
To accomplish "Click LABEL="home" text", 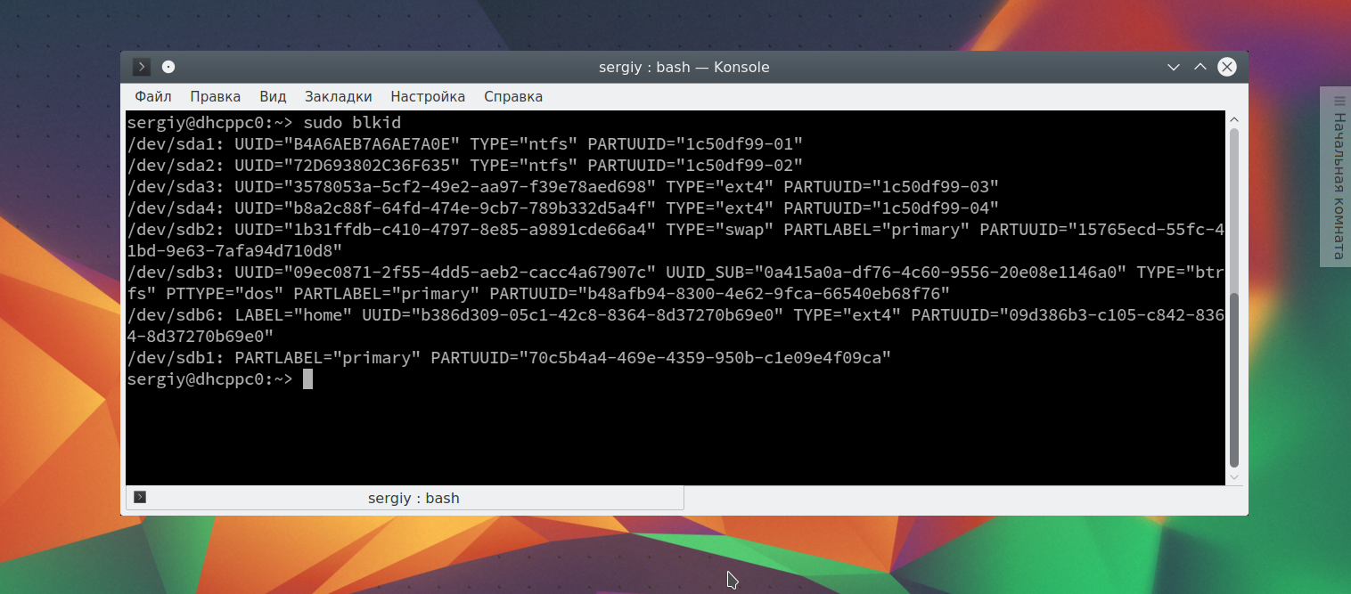I will (x=293, y=315).
